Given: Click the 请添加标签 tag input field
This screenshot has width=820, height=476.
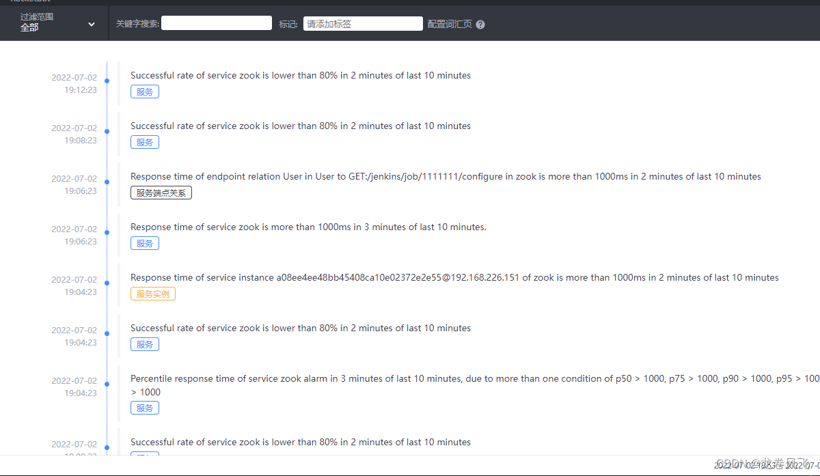Looking at the screenshot, I should [363, 24].
